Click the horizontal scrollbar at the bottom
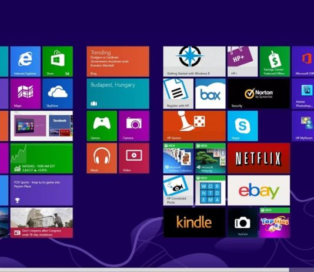The width and height of the screenshot is (314, 272). point(144,270)
